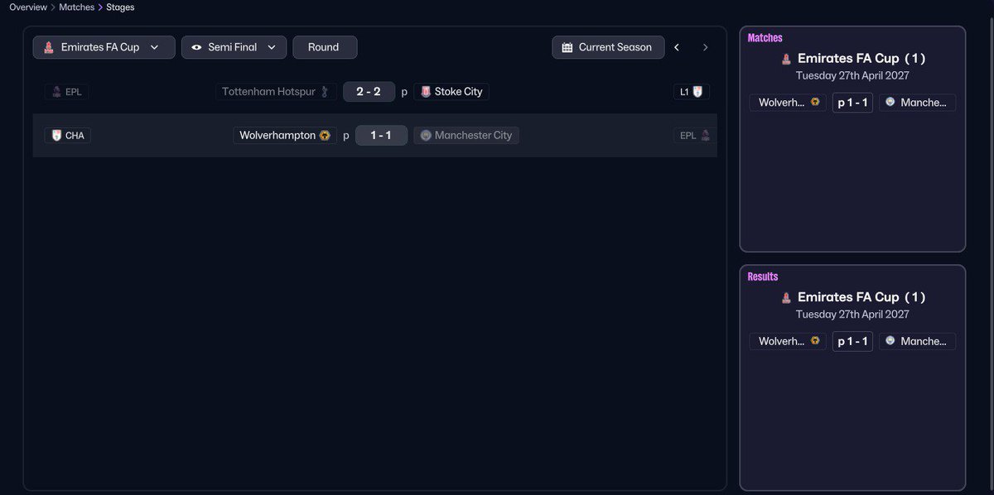Click the Tuesday 27th April 2027 date in Matches

(x=852, y=75)
